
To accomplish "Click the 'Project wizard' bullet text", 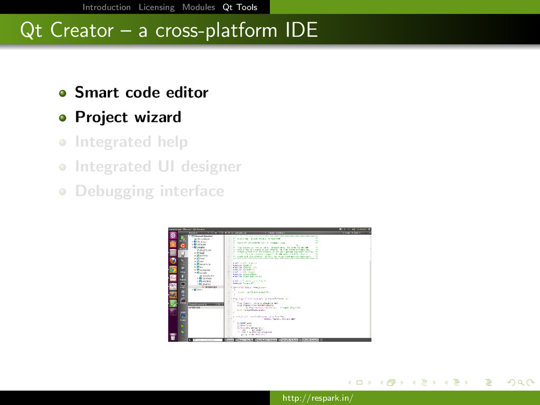I will tap(128, 117).
